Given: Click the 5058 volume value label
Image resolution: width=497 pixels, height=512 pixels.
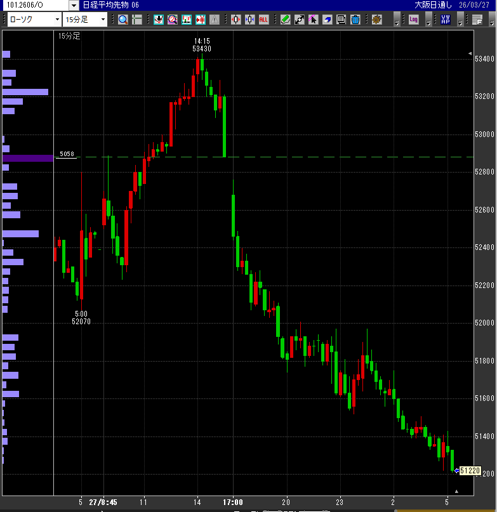Looking at the screenshot, I should (67, 154).
